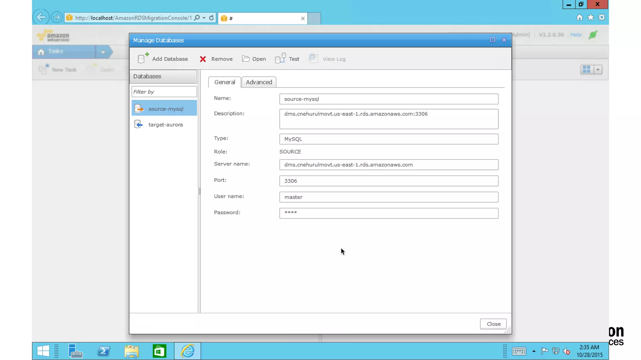The height and width of the screenshot is (360, 641).
Task: Click the View Log icon
Action: (313, 58)
